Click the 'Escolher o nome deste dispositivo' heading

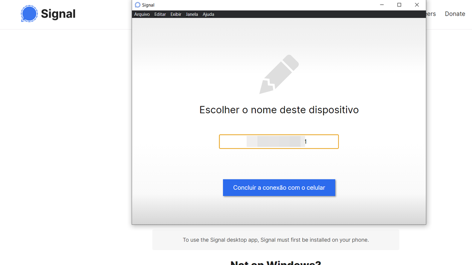(279, 109)
